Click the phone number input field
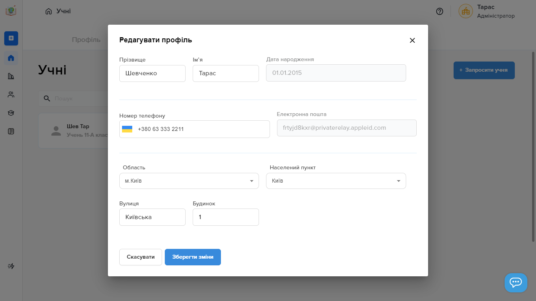The width and height of the screenshot is (536, 301). 195,129
